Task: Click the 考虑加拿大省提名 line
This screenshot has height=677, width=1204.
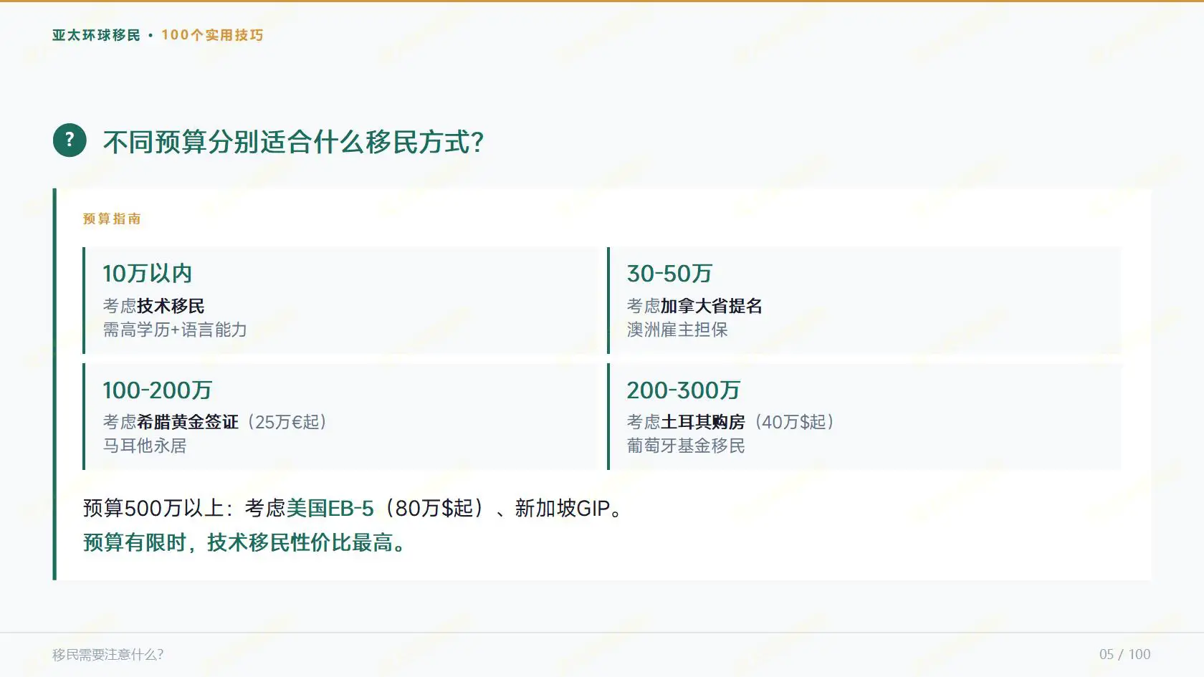Action: click(694, 306)
